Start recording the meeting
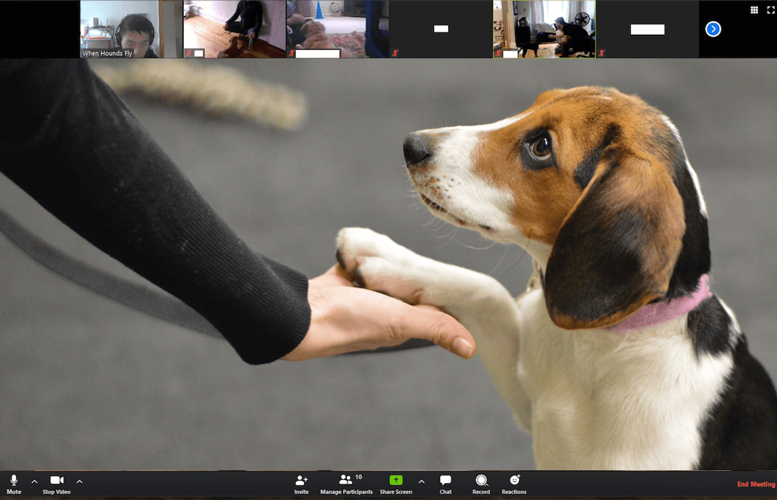Viewport: 777px width, 500px height. click(481, 484)
